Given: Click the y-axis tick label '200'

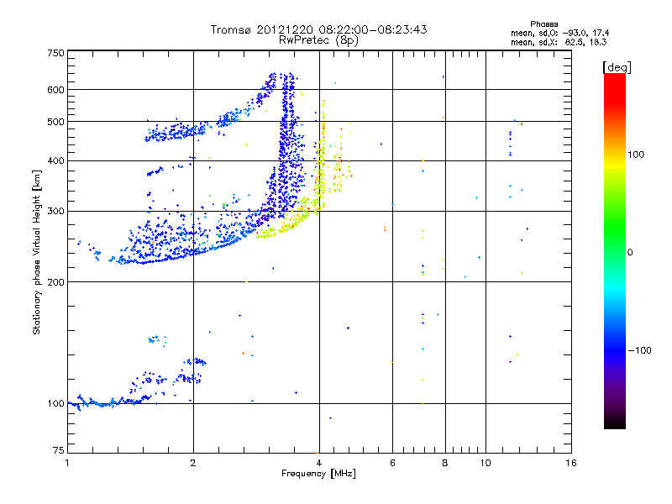Looking at the screenshot, I should pos(55,282).
